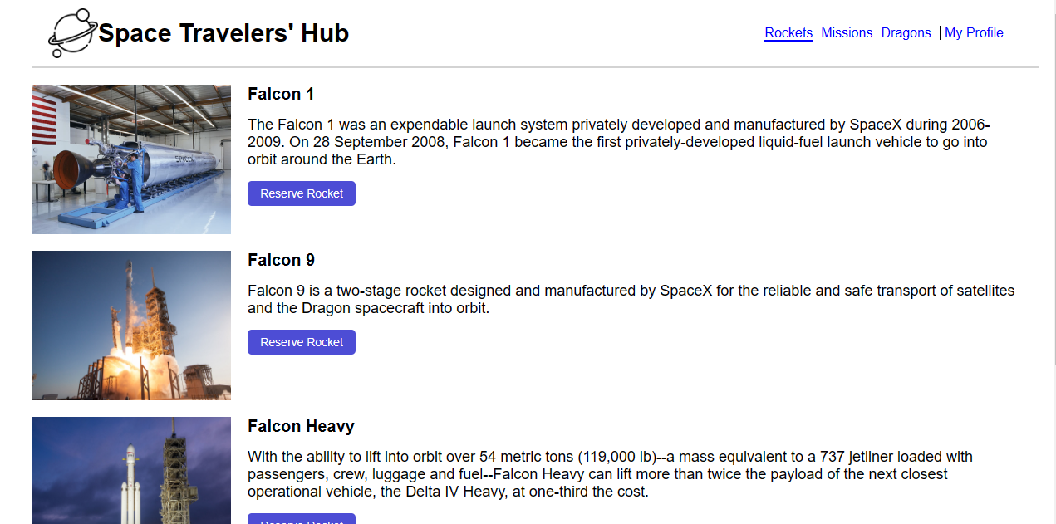Viewport: 1056px width, 524px height.
Task: Go to the Missions page
Action: (847, 33)
